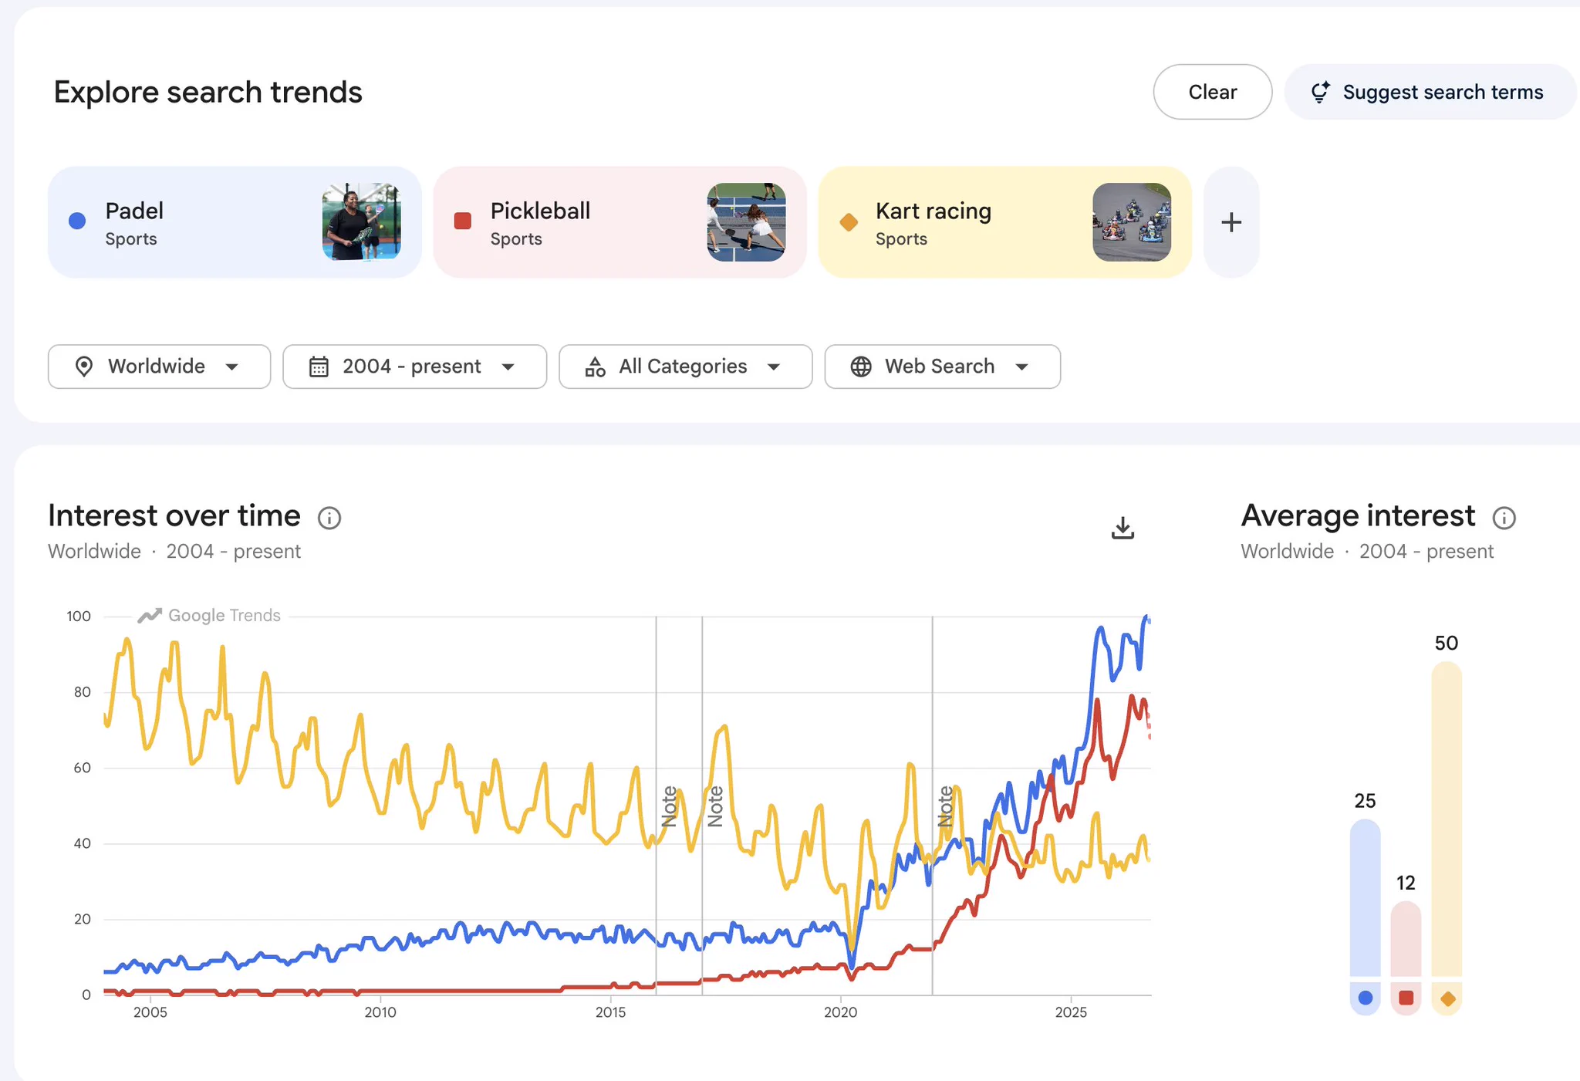Viewport: 1580px width, 1081px height.
Task: Click orange diamond legend under average bars
Action: point(1447,998)
